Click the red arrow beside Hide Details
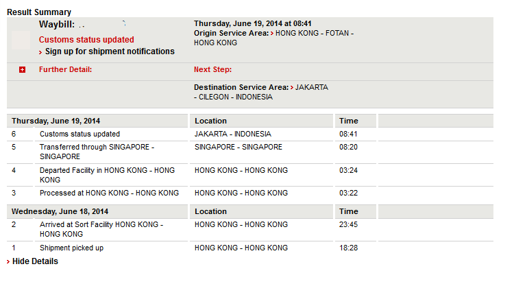This screenshot has width=514, height=284. click(8, 262)
